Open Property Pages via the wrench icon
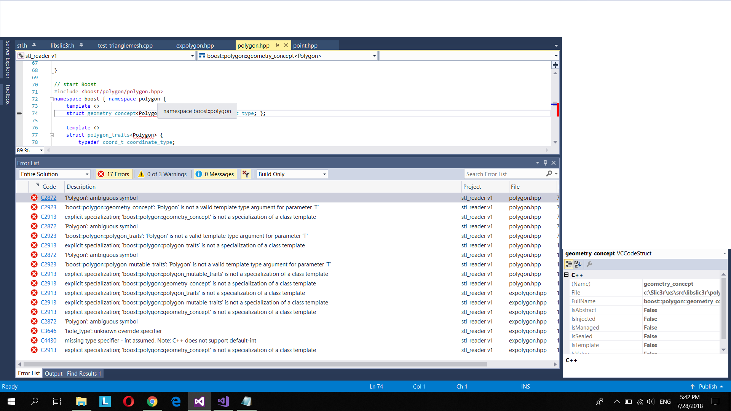 (x=590, y=264)
